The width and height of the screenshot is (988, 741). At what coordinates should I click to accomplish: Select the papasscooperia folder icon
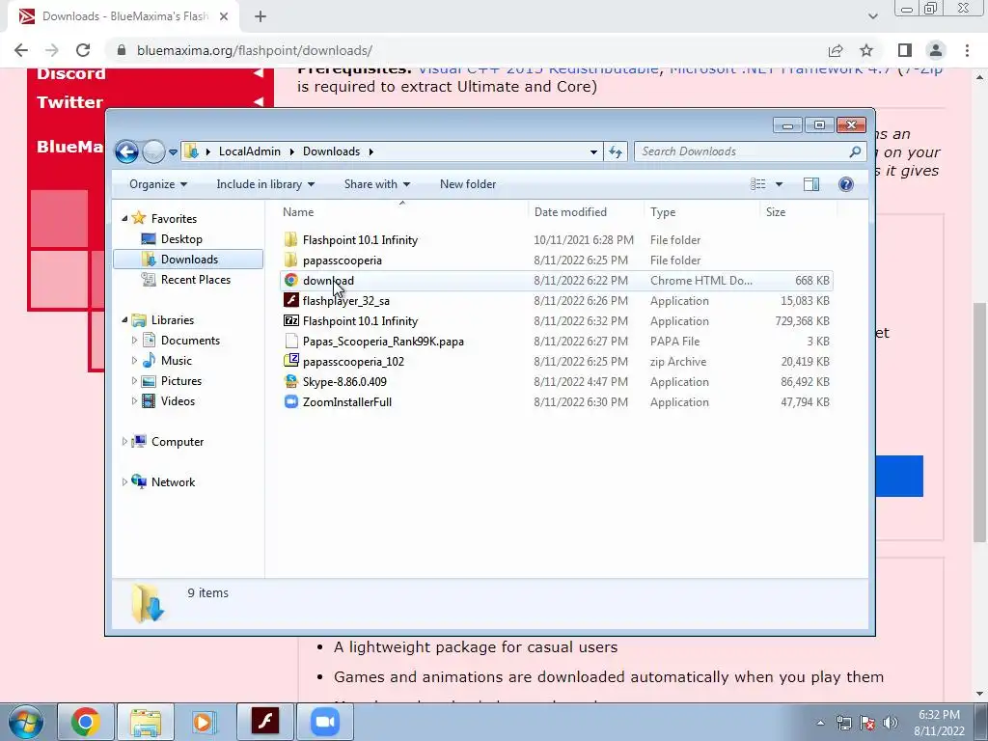click(x=290, y=260)
